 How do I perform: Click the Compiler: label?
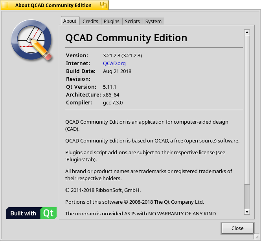coord(79,102)
